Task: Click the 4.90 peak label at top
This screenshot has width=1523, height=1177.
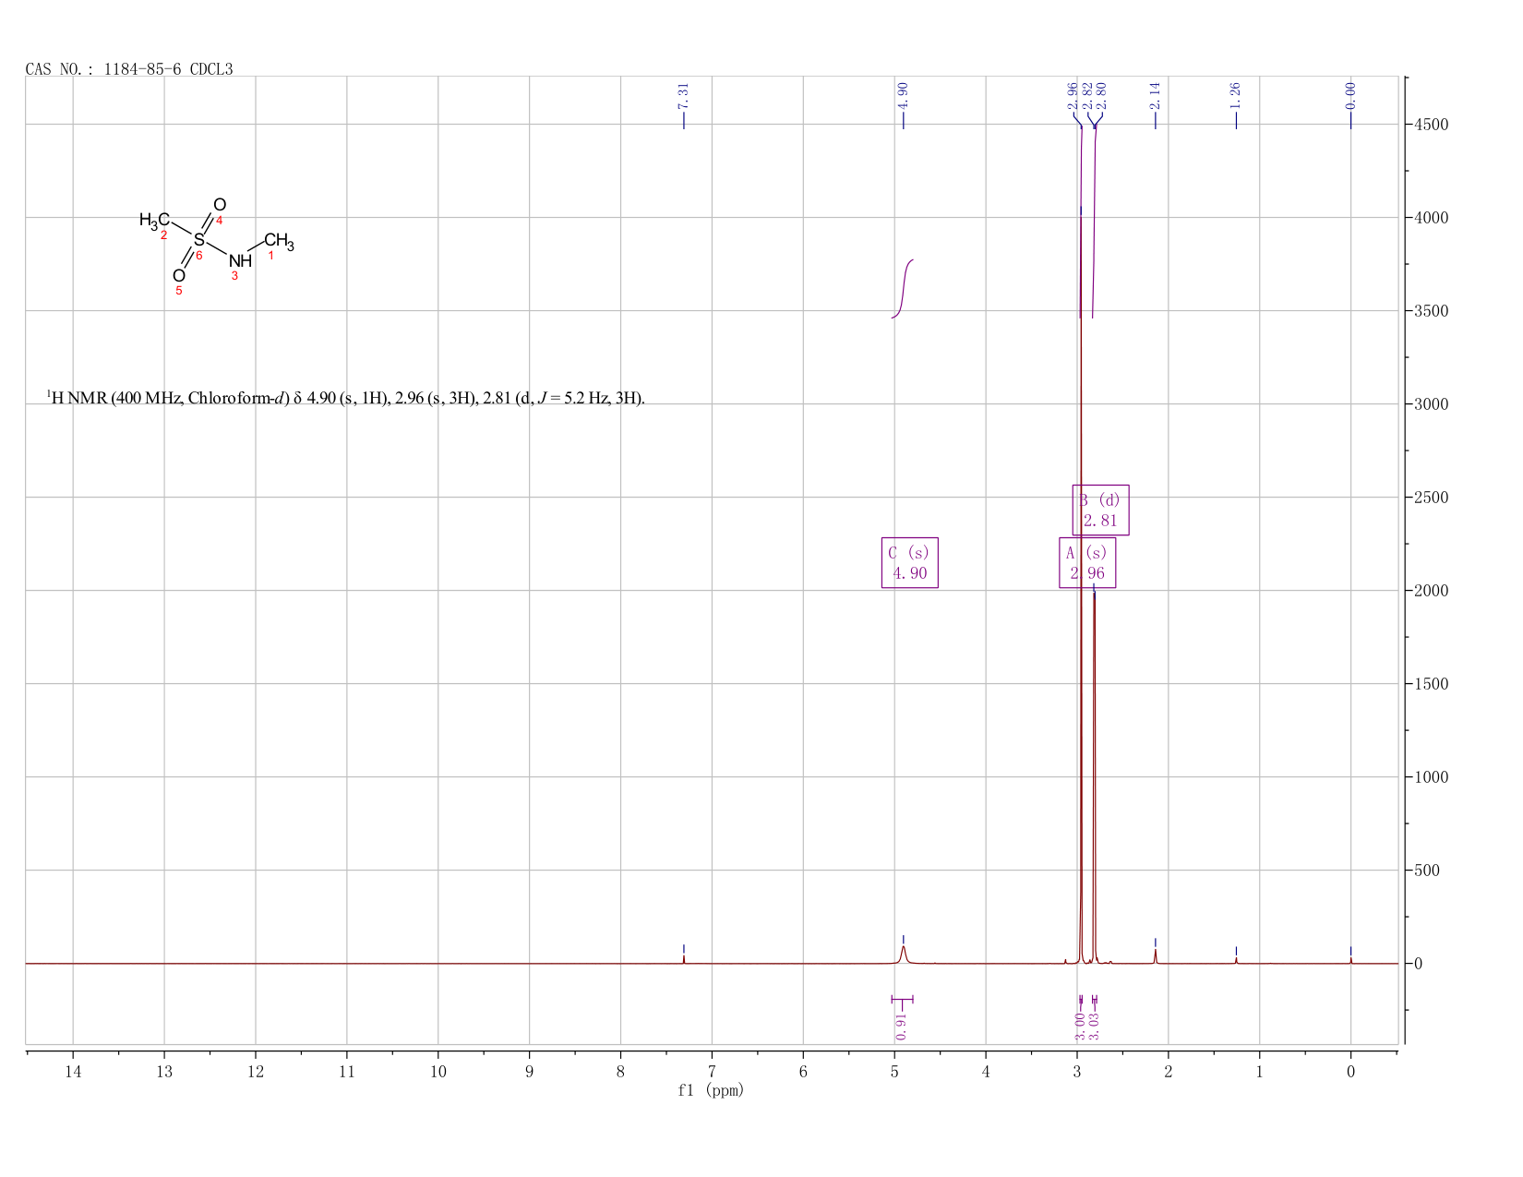Action: 903,96
